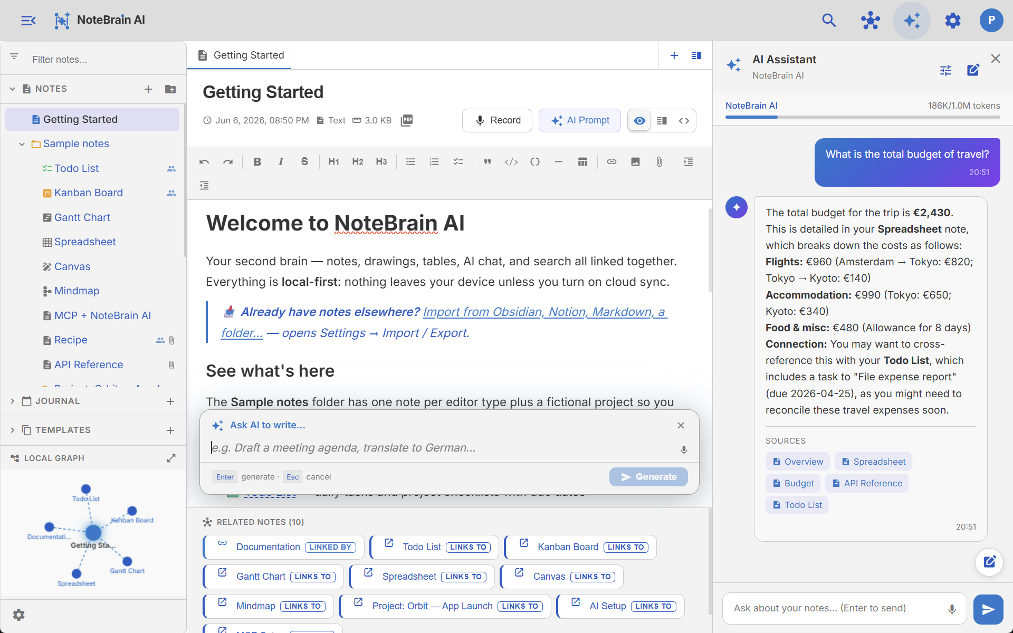Image resolution: width=1013 pixels, height=633 pixels.
Task: Collapse the NOTES section chevron
Action: pos(13,89)
